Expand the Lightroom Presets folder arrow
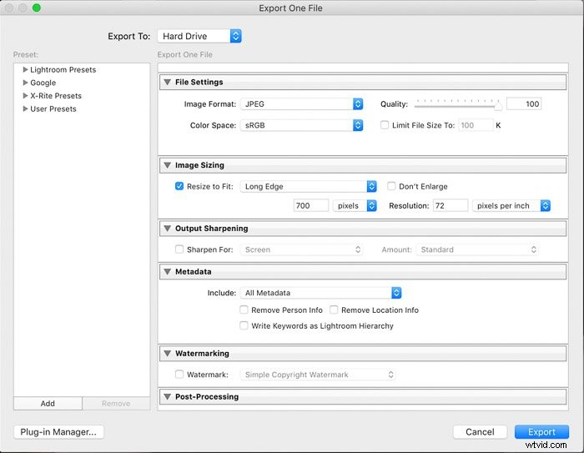This screenshot has height=453, width=584. pyautogui.click(x=25, y=70)
